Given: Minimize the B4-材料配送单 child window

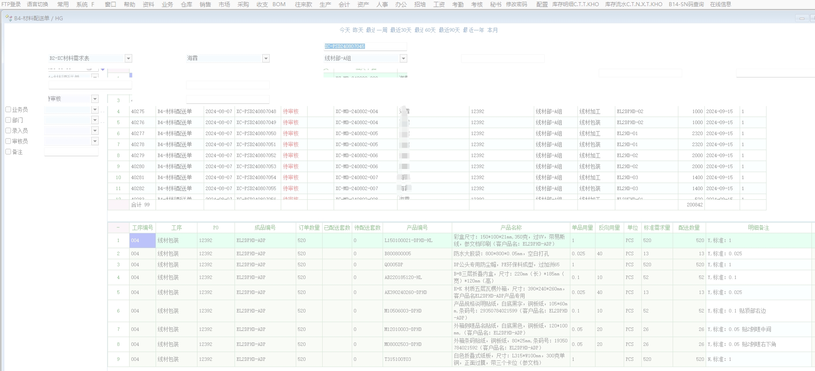Looking at the screenshot, I should (801, 18).
